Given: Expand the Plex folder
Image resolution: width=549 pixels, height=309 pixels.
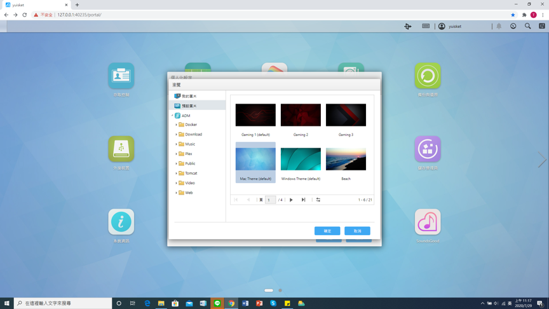Looking at the screenshot, I should 176,154.
